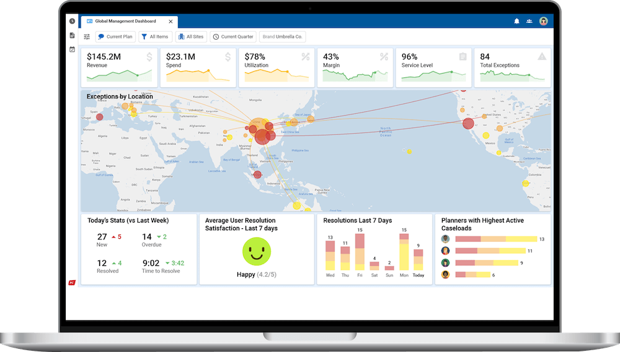
Task: Open the calendar check icon in sidebar
Action: (x=72, y=49)
